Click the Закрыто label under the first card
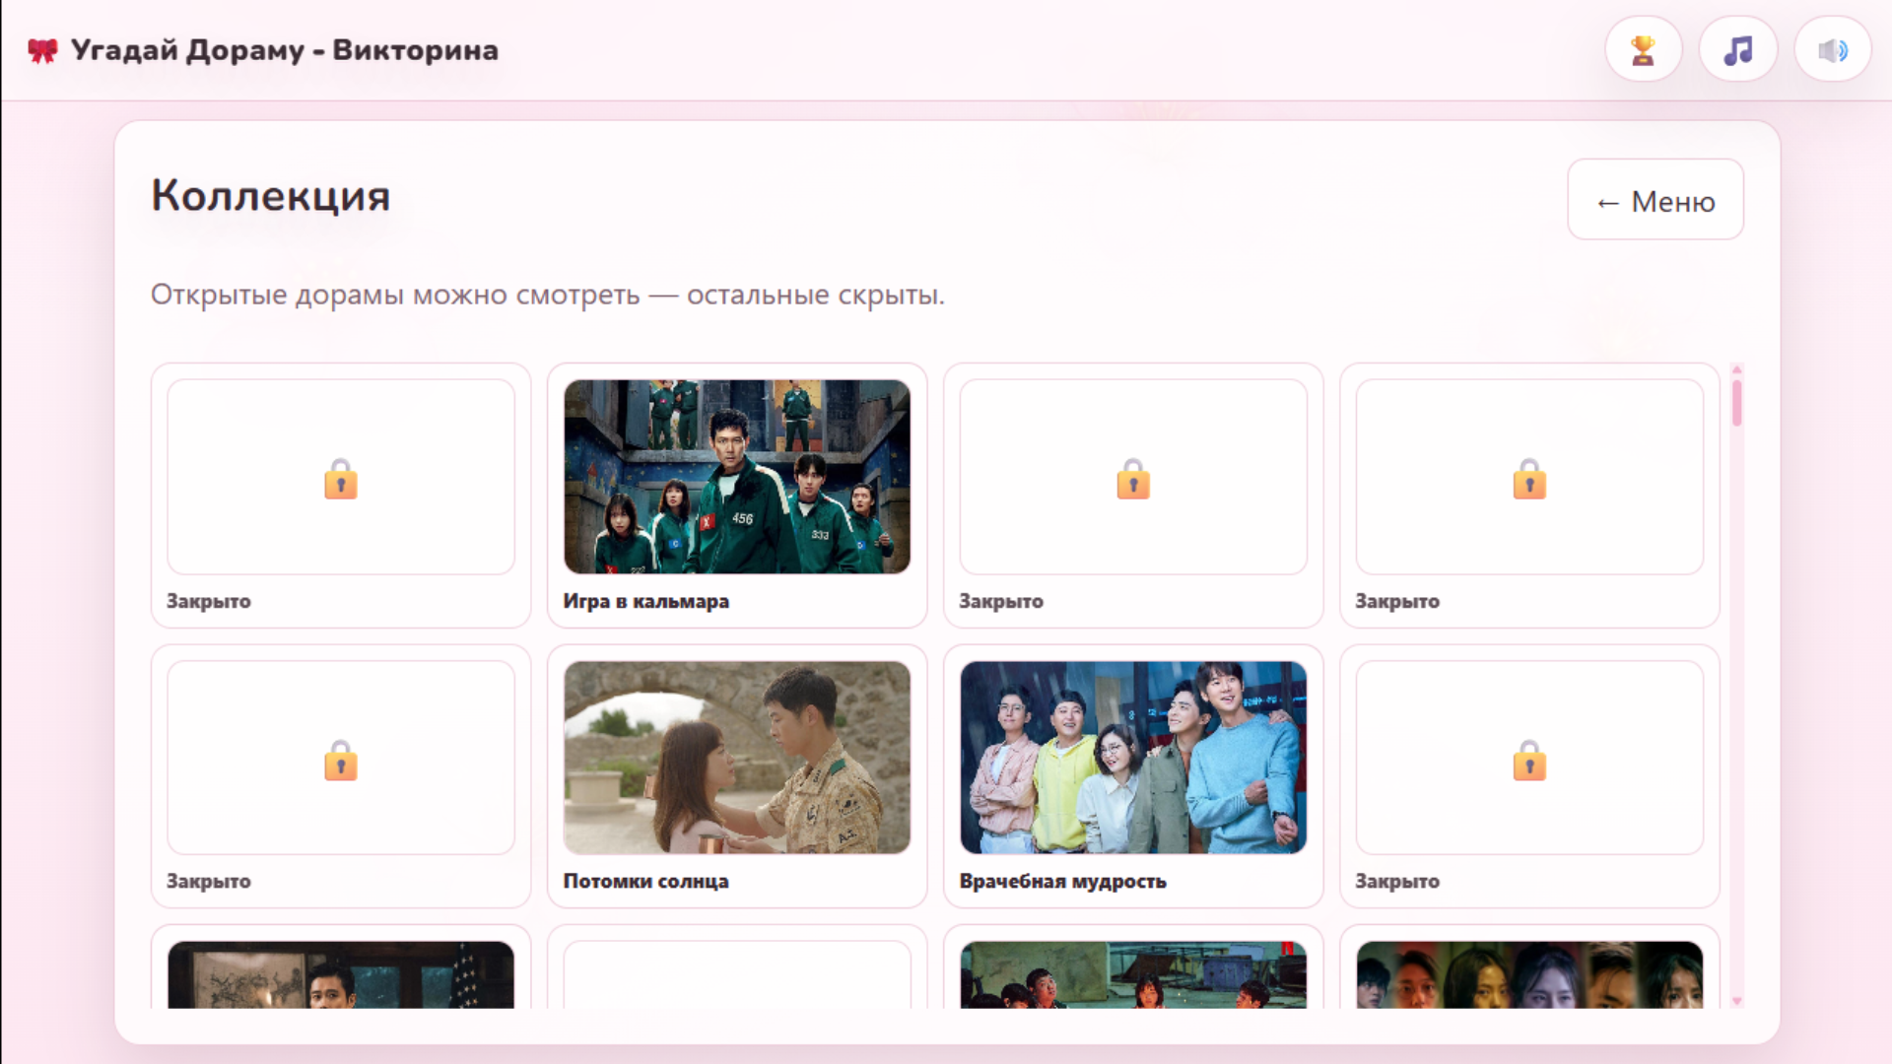The width and height of the screenshot is (1892, 1064). [x=209, y=602]
